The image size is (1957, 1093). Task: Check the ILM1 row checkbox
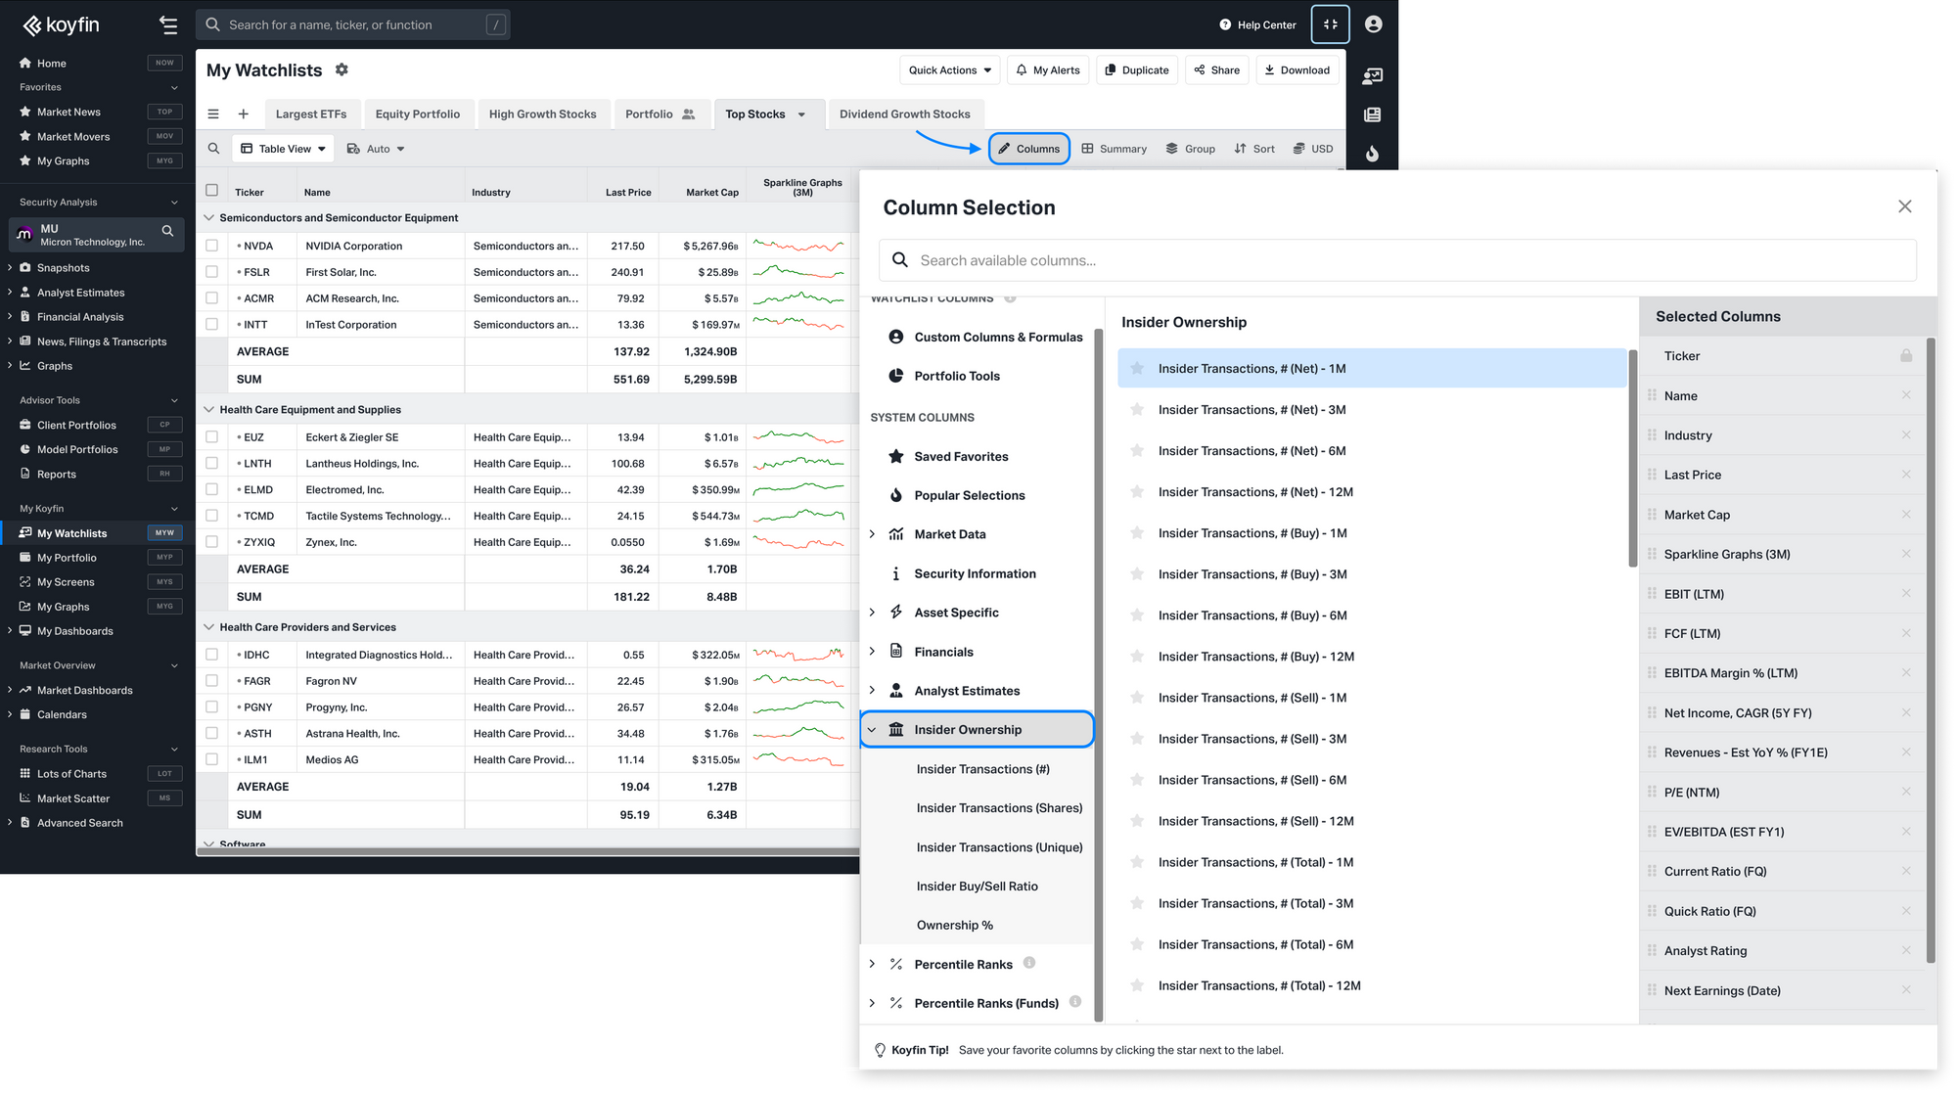(211, 759)
